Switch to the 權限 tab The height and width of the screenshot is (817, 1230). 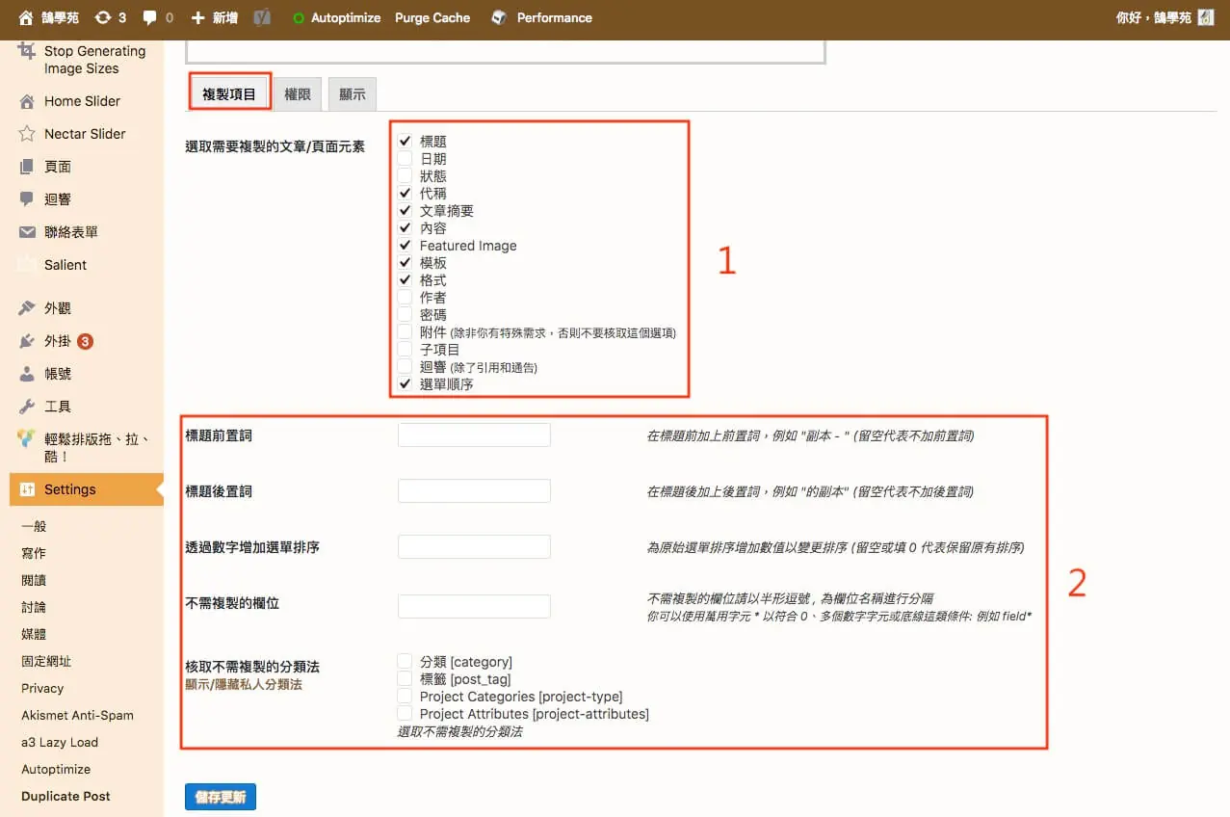[297, 94]
